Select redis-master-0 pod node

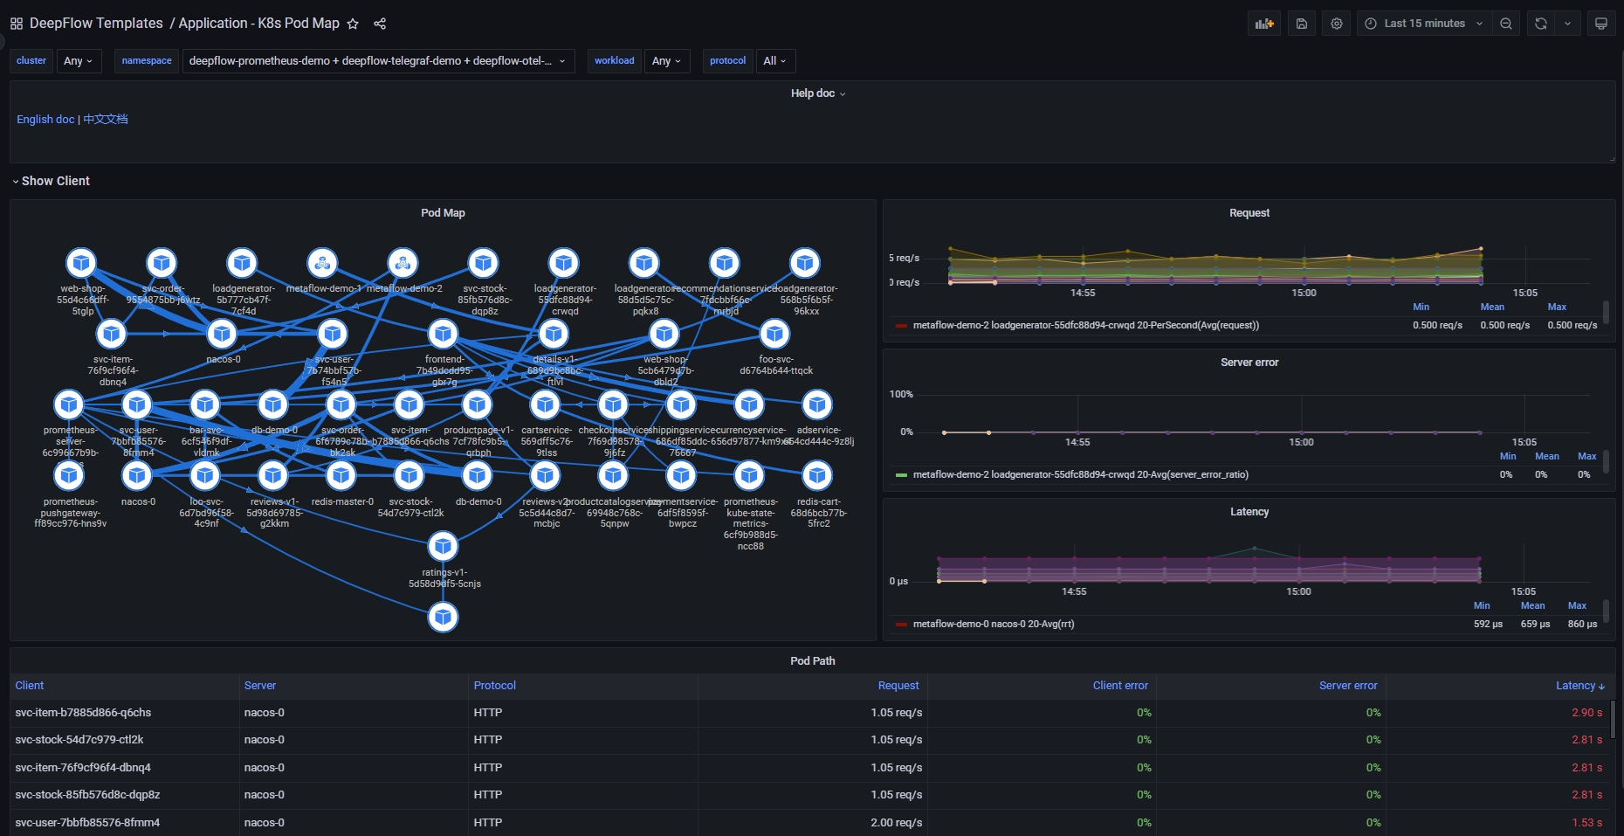coord(341,475)
